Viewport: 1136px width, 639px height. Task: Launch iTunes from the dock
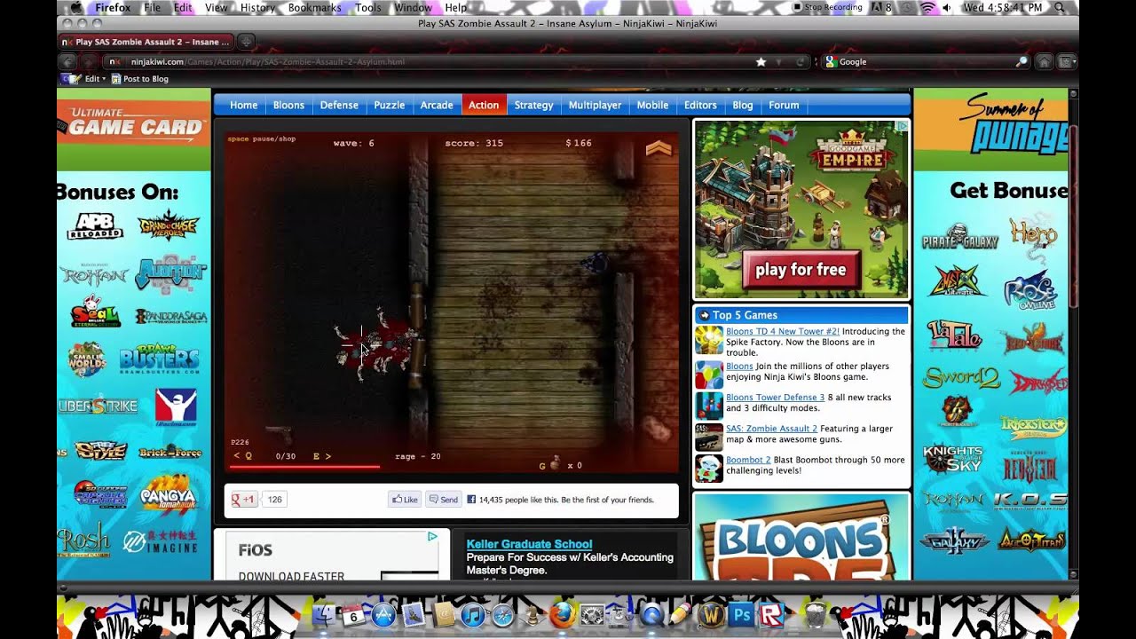473,614
